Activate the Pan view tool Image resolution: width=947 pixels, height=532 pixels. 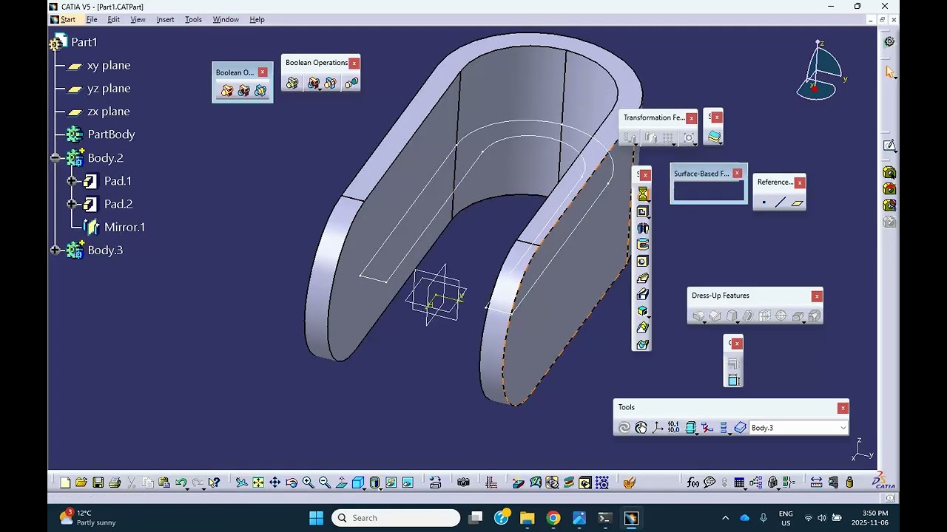[x=274, y=482]
